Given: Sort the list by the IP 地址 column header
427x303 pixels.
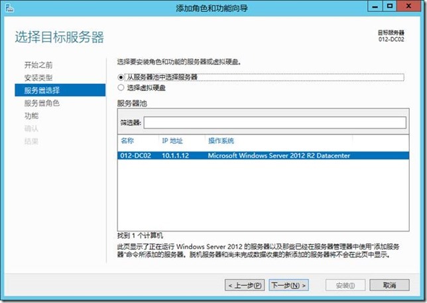Looking at the screenshot, I should (x=172, y=141).
